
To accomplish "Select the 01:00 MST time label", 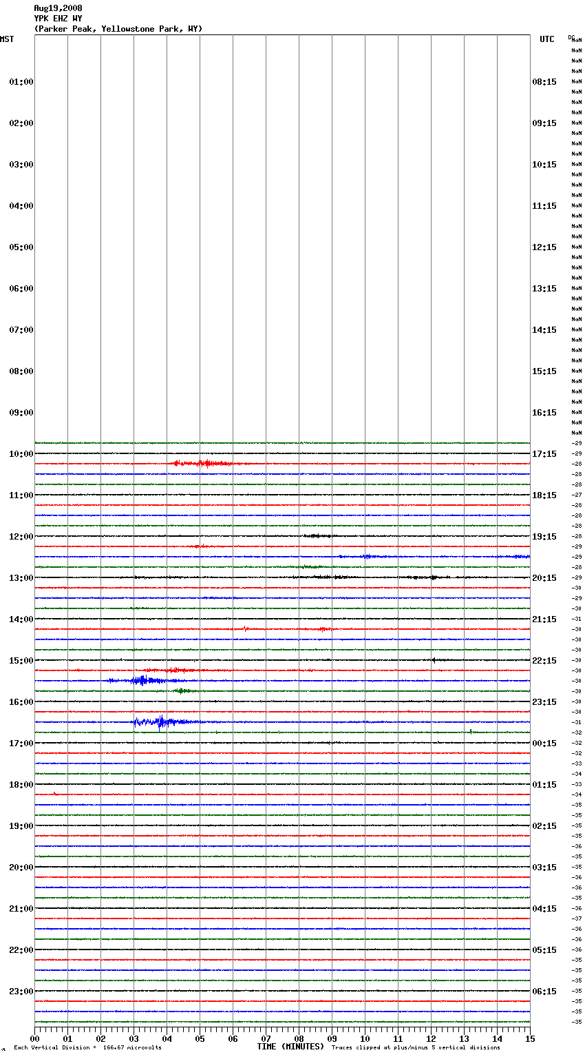I will 21,82.
